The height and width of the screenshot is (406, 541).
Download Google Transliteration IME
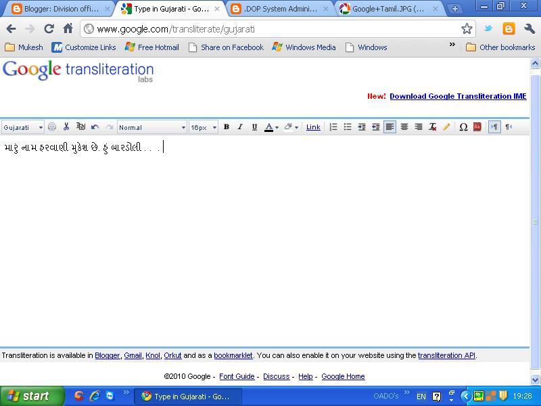click(457, 96)
